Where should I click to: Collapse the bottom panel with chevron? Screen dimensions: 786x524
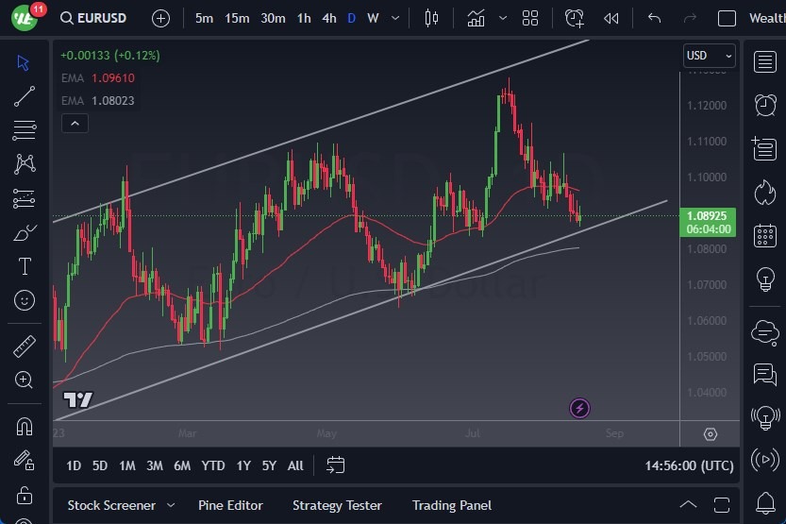(x=688, y=505)
